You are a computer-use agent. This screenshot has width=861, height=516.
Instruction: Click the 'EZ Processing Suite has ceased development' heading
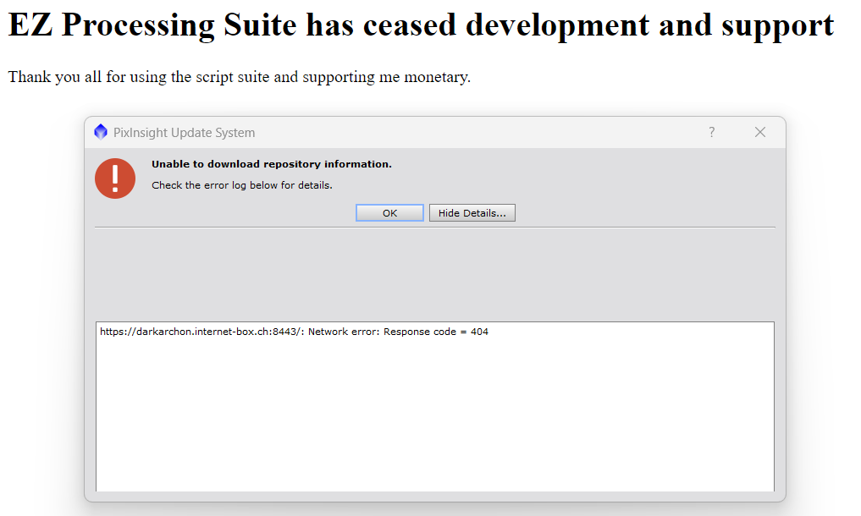click(x=421, y=25)
